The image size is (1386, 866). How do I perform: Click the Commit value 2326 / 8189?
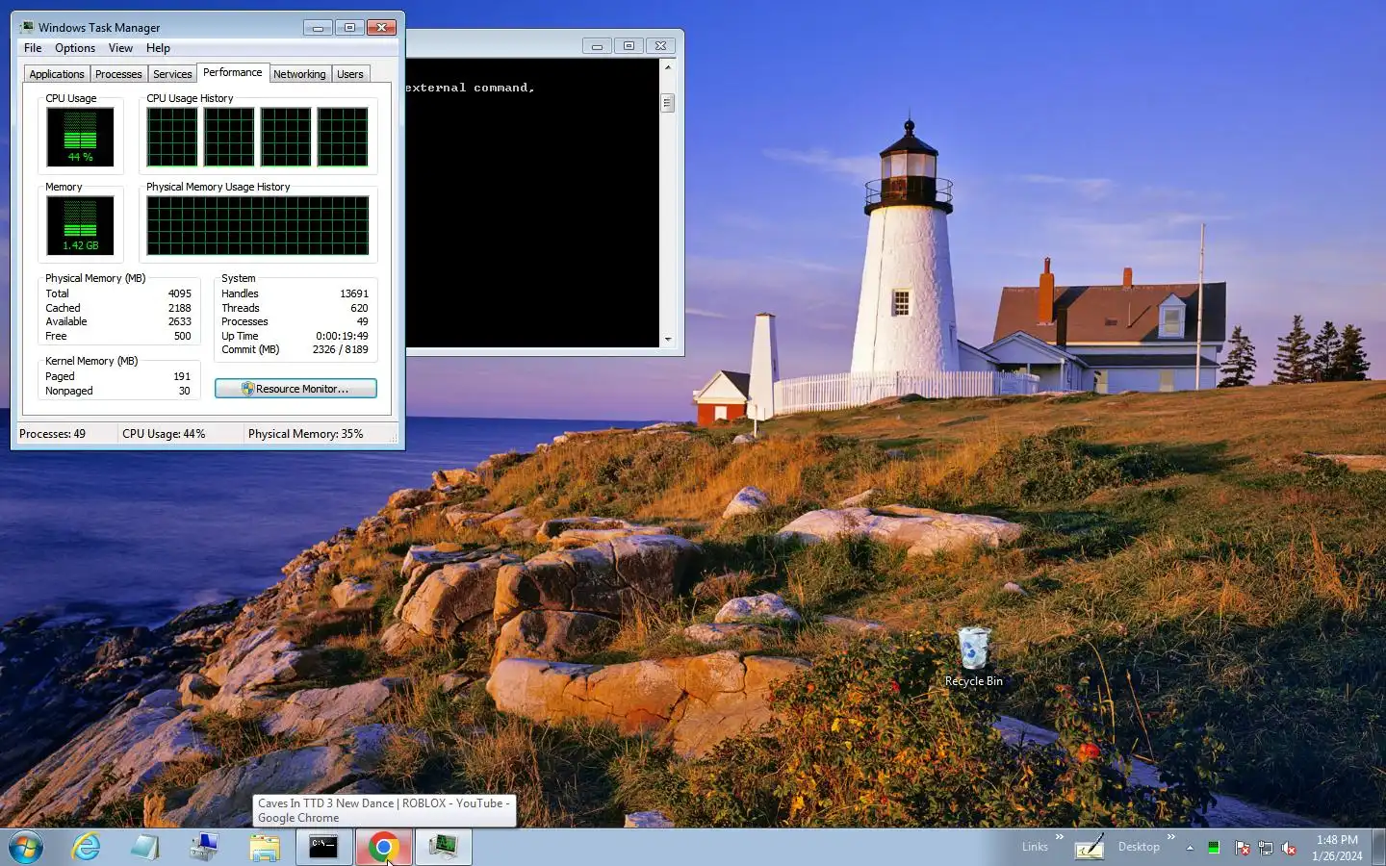click(x=341, y=349)
